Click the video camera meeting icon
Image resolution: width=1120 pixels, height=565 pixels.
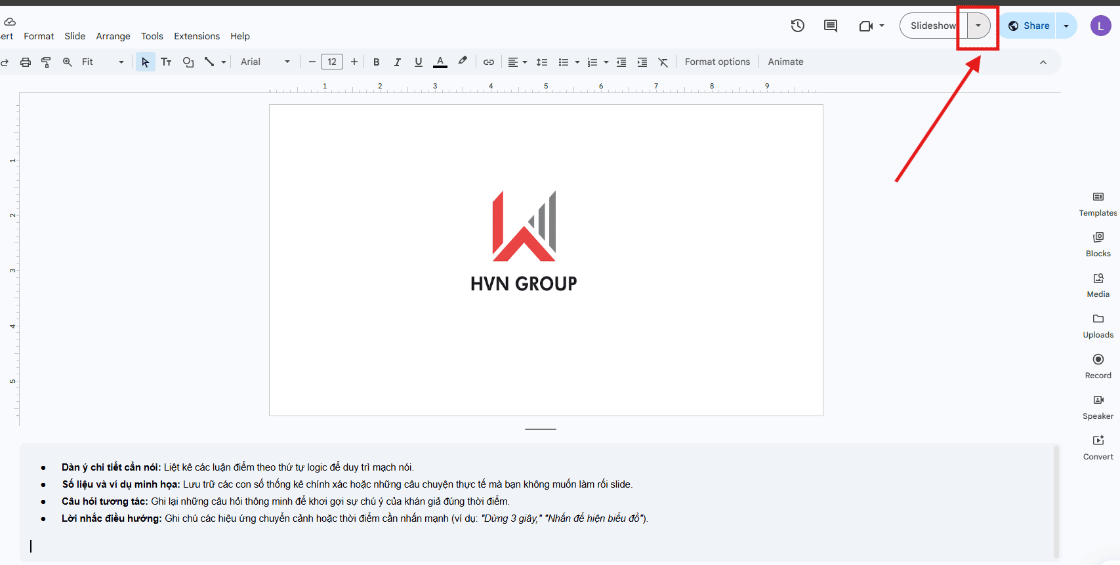(865, 26)
